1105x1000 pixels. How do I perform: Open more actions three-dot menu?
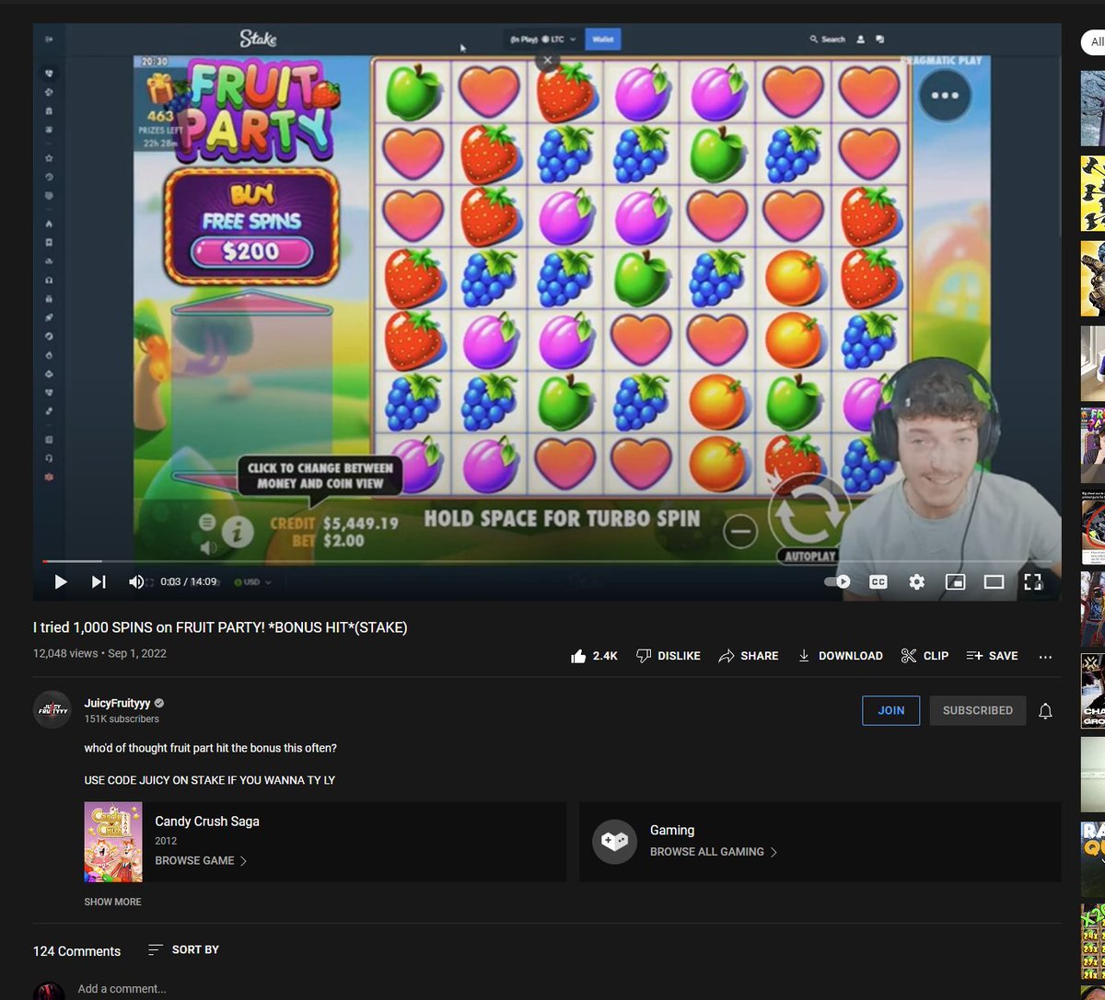1045,657
